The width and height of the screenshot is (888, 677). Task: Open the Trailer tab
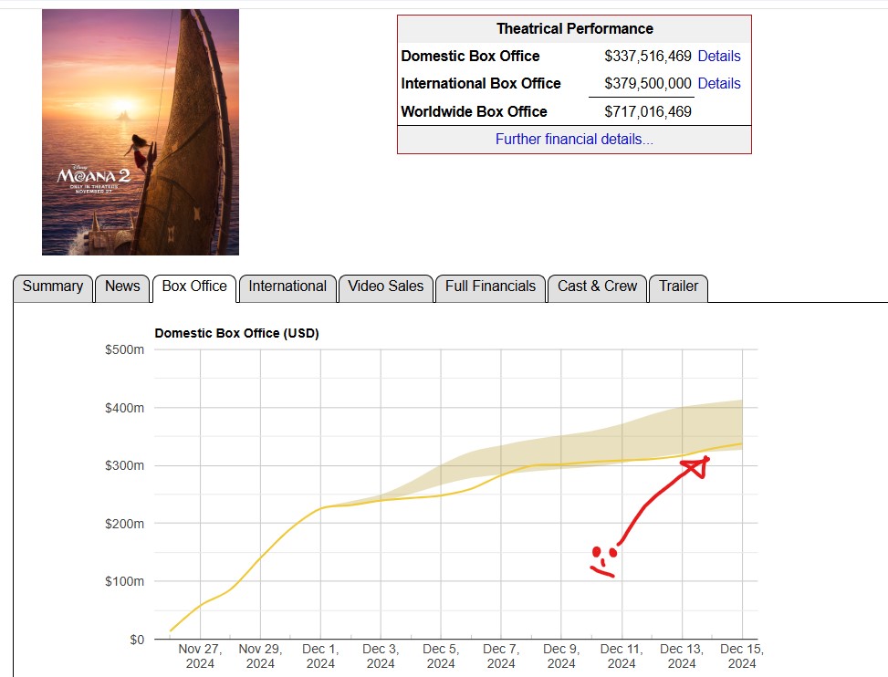[678, 286]
